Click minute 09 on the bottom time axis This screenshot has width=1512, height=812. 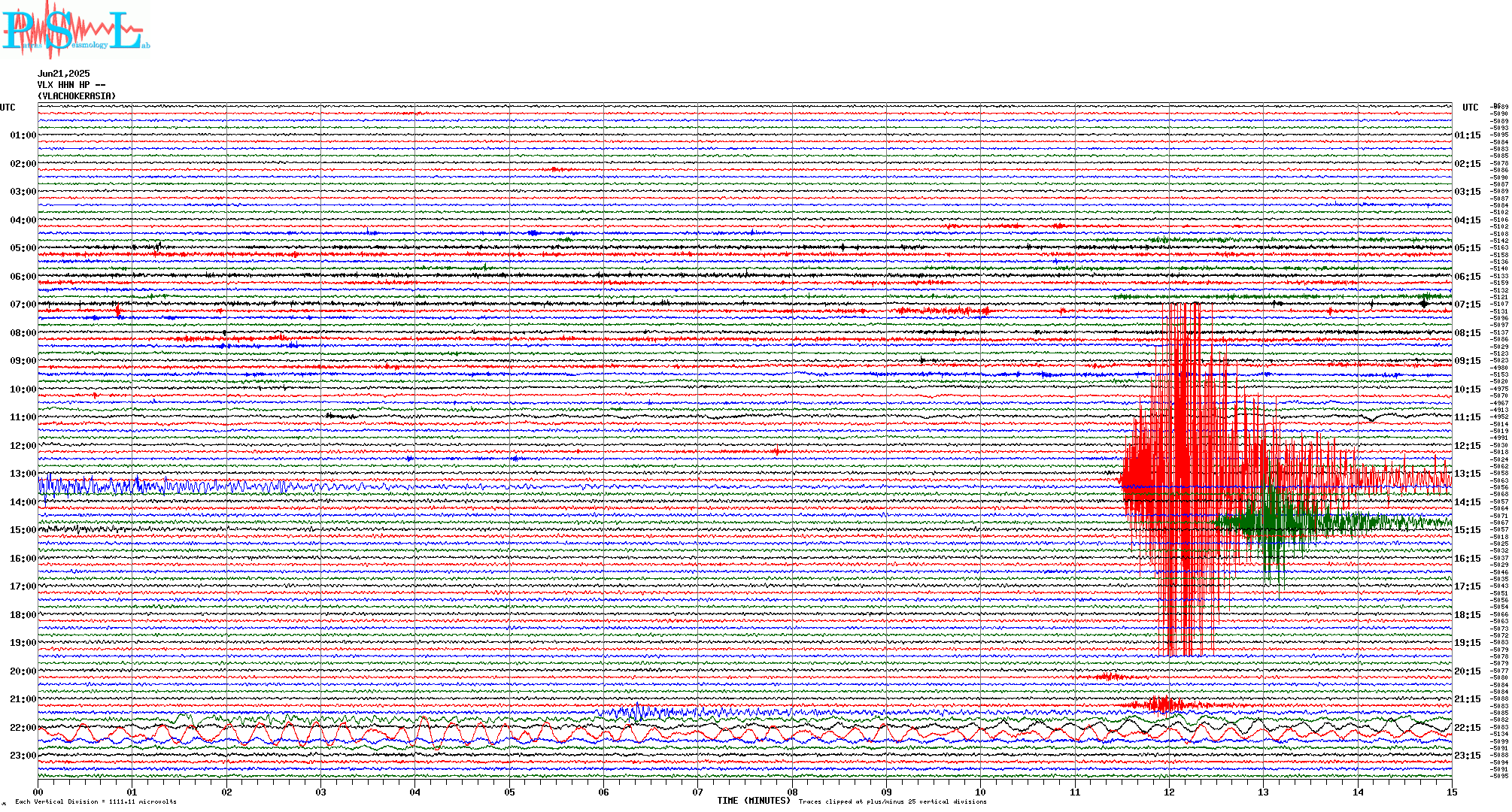click(887, 792)
